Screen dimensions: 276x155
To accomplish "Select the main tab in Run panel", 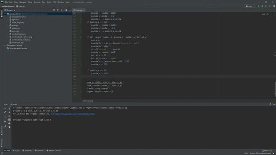I will 15,104.
